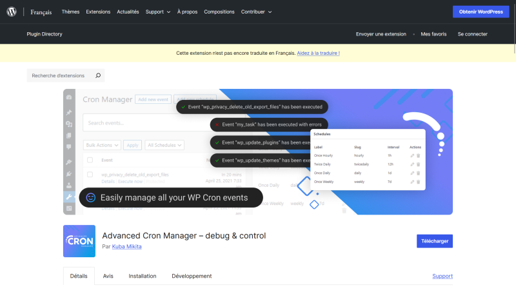Open the Advanced Cron Manager logo
Image resolution: width=516 pixels, height=290 pixels.
79,241
